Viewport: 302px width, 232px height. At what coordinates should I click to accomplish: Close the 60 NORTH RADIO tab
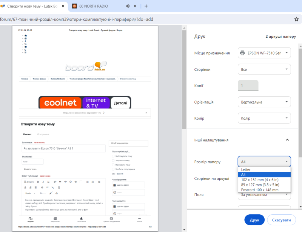135,6
